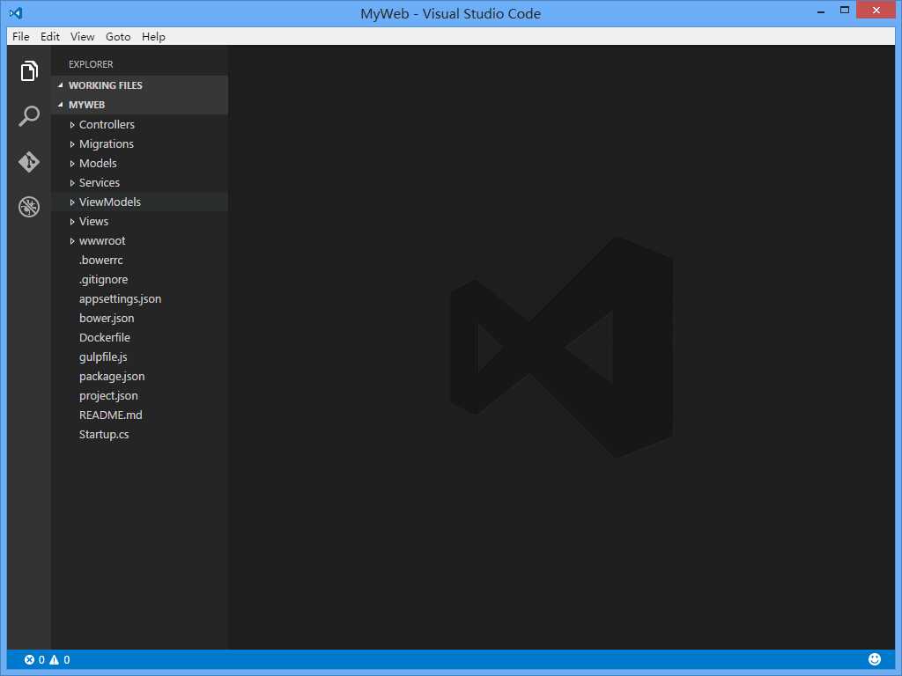Select the Views folder name
The height and width of the screenshot is (676, 902).
(x=93, y=221)
